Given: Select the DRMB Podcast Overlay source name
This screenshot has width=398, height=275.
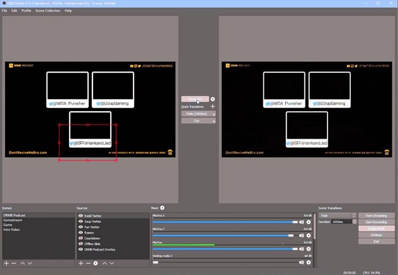Looking at the screenshot, I should click(100, 250).
